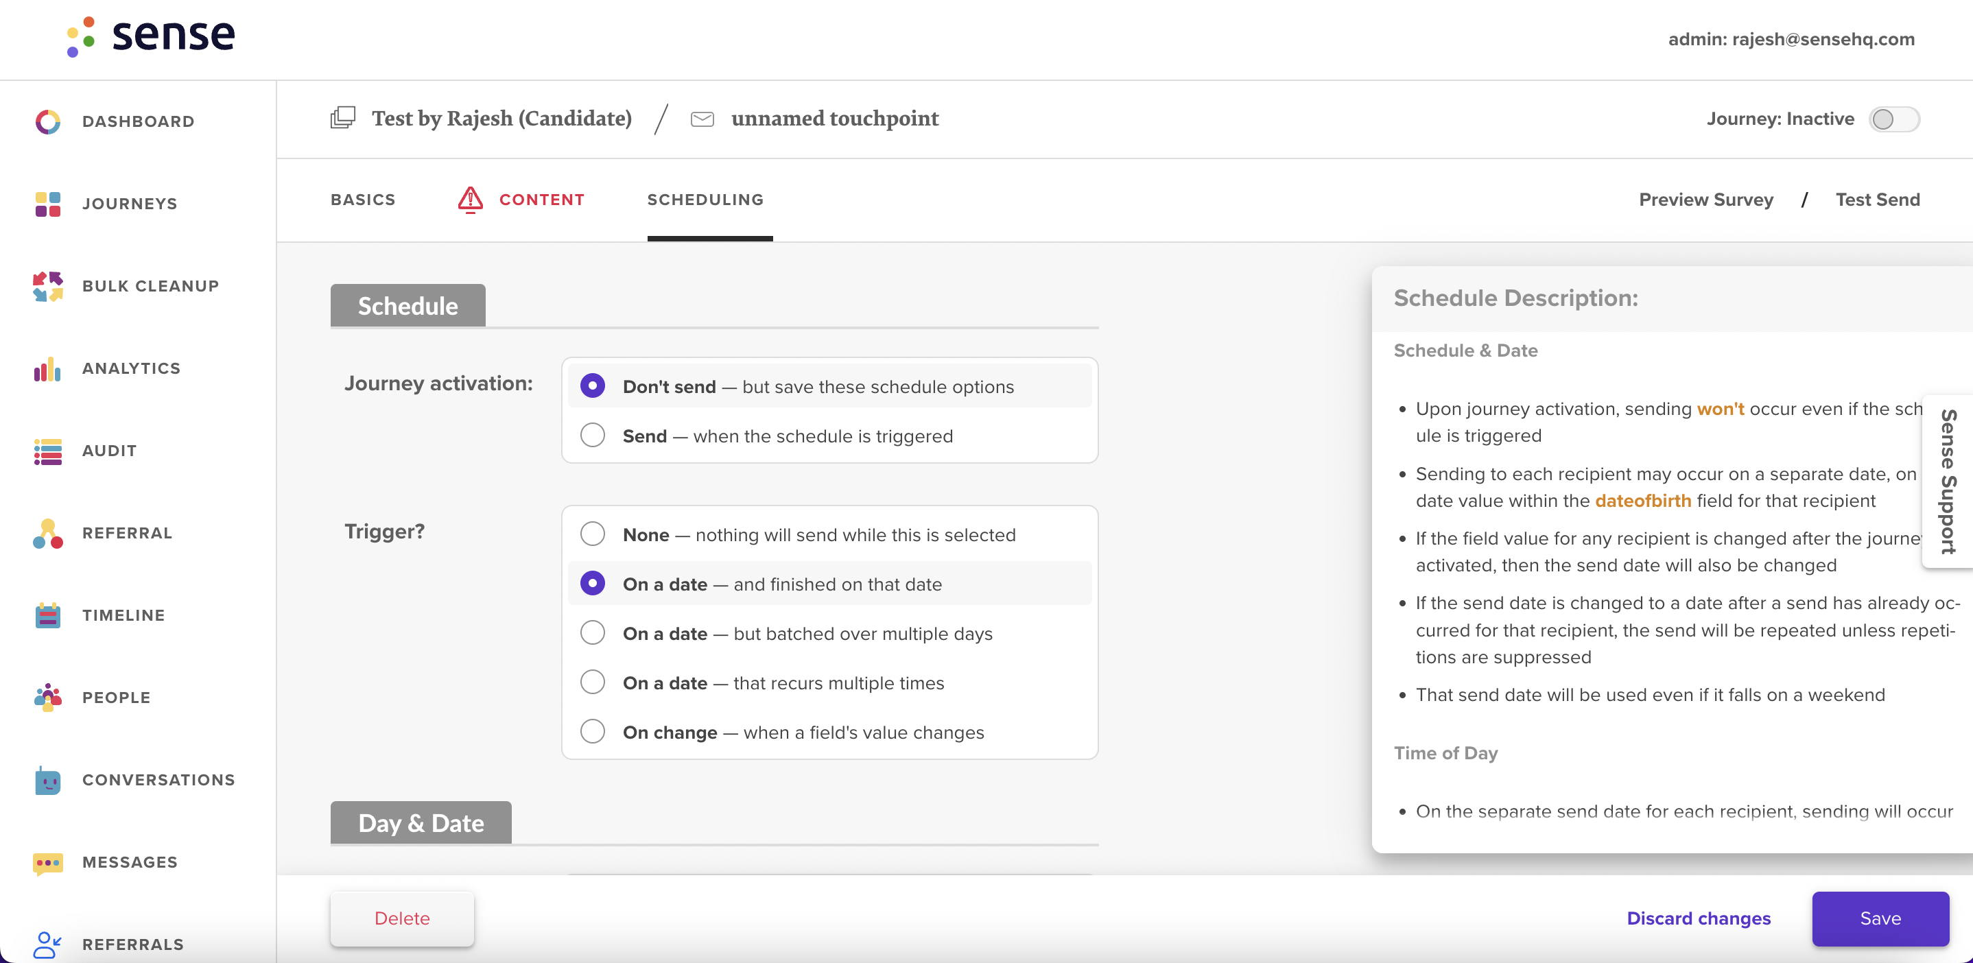This screenshot has width=1973, height=963.
Task: Click the Content warning triangle icon
Action: [x=471, y=200]
